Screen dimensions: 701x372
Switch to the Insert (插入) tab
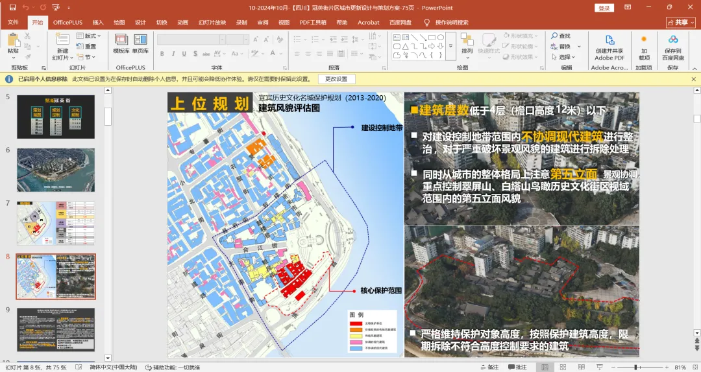[x=98, y=22]
